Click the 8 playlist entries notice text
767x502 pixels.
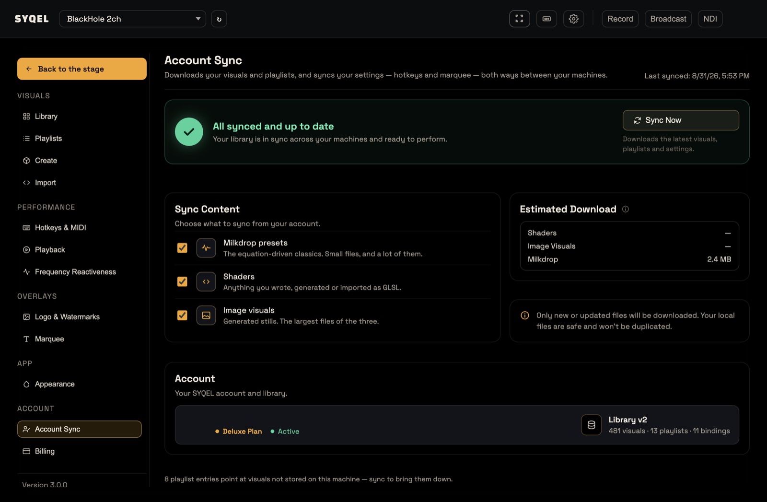[308, 479]
